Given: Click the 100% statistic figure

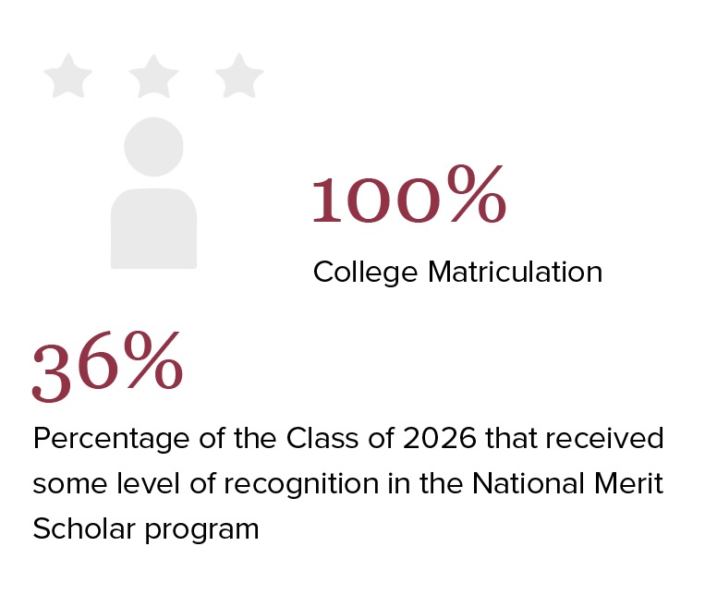Looking at the screenshot, I should 409,194.
